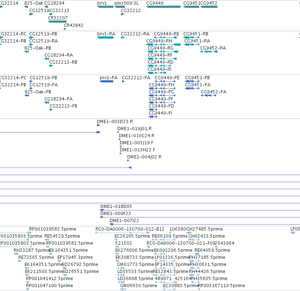Click RH23287.5prime EST label
The height and width of the screenshot is (291, 300).
32,250
